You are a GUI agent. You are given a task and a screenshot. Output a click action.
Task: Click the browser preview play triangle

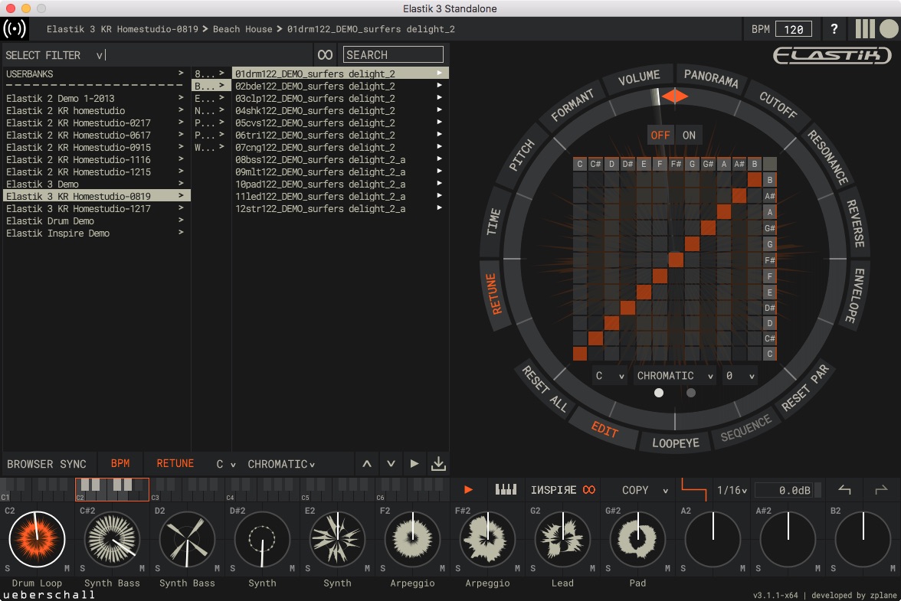point(414,464)
